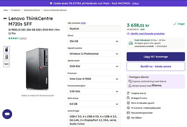Expand the RAM-minne 8.0 GB dropdown

coord(94,104)
